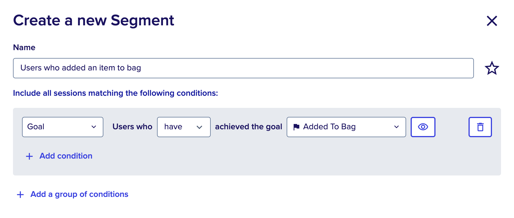Select Add condition
The height and width of the screenshot is (218, 514).
coord(66,156)
